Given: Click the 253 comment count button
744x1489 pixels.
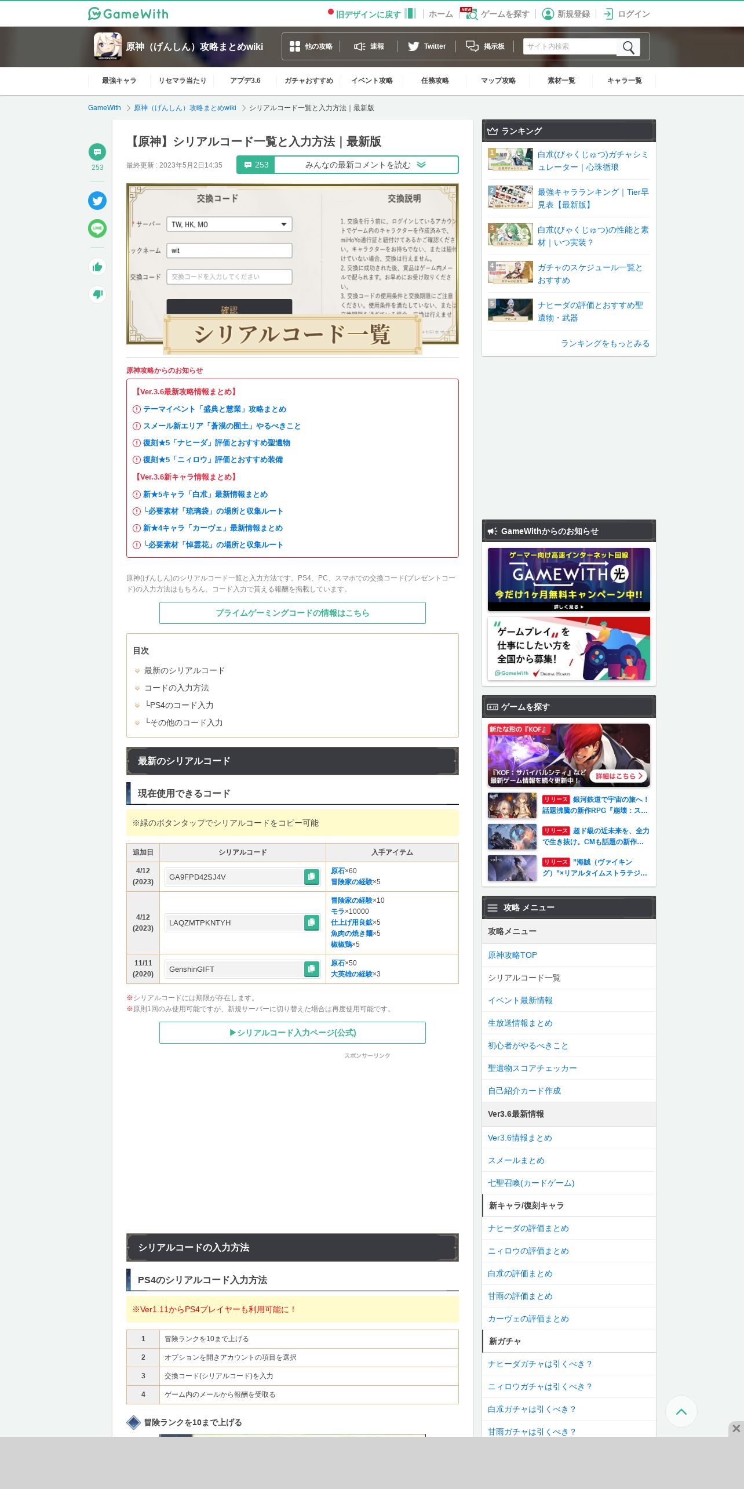Looking at the screenshot, I should click(256, 165).
